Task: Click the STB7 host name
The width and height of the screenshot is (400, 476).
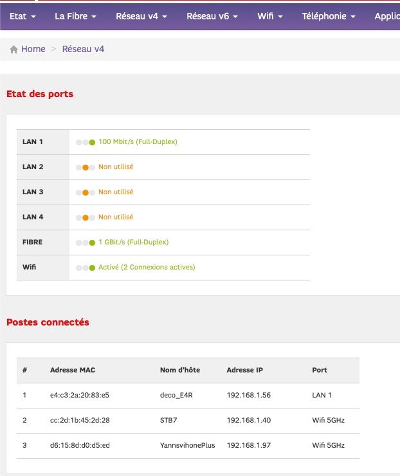Action: 169,421
